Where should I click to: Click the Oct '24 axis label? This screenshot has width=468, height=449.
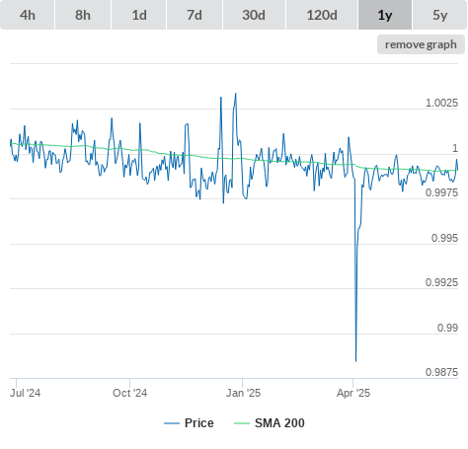130,393
